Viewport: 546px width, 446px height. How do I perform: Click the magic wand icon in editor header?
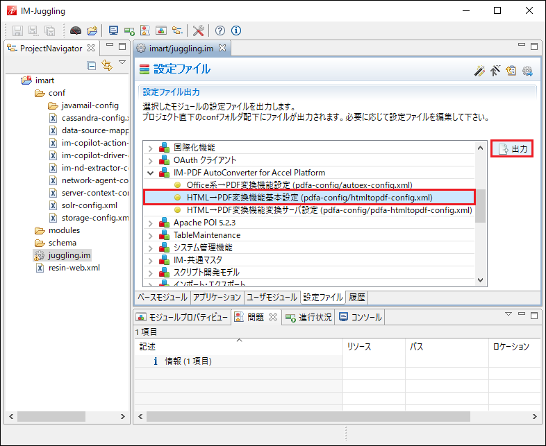(x=479, y=71)
